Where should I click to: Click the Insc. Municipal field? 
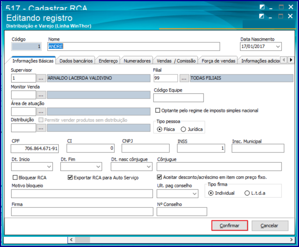[x=258, y=148]
